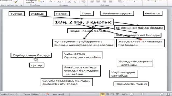Click 'Ең соңынан пайда болады' box
Screen dimensions: 172x96
[139, 28]
